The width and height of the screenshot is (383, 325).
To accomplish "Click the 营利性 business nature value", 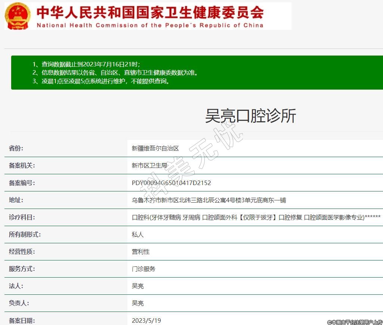I will [x=140, y=251].
